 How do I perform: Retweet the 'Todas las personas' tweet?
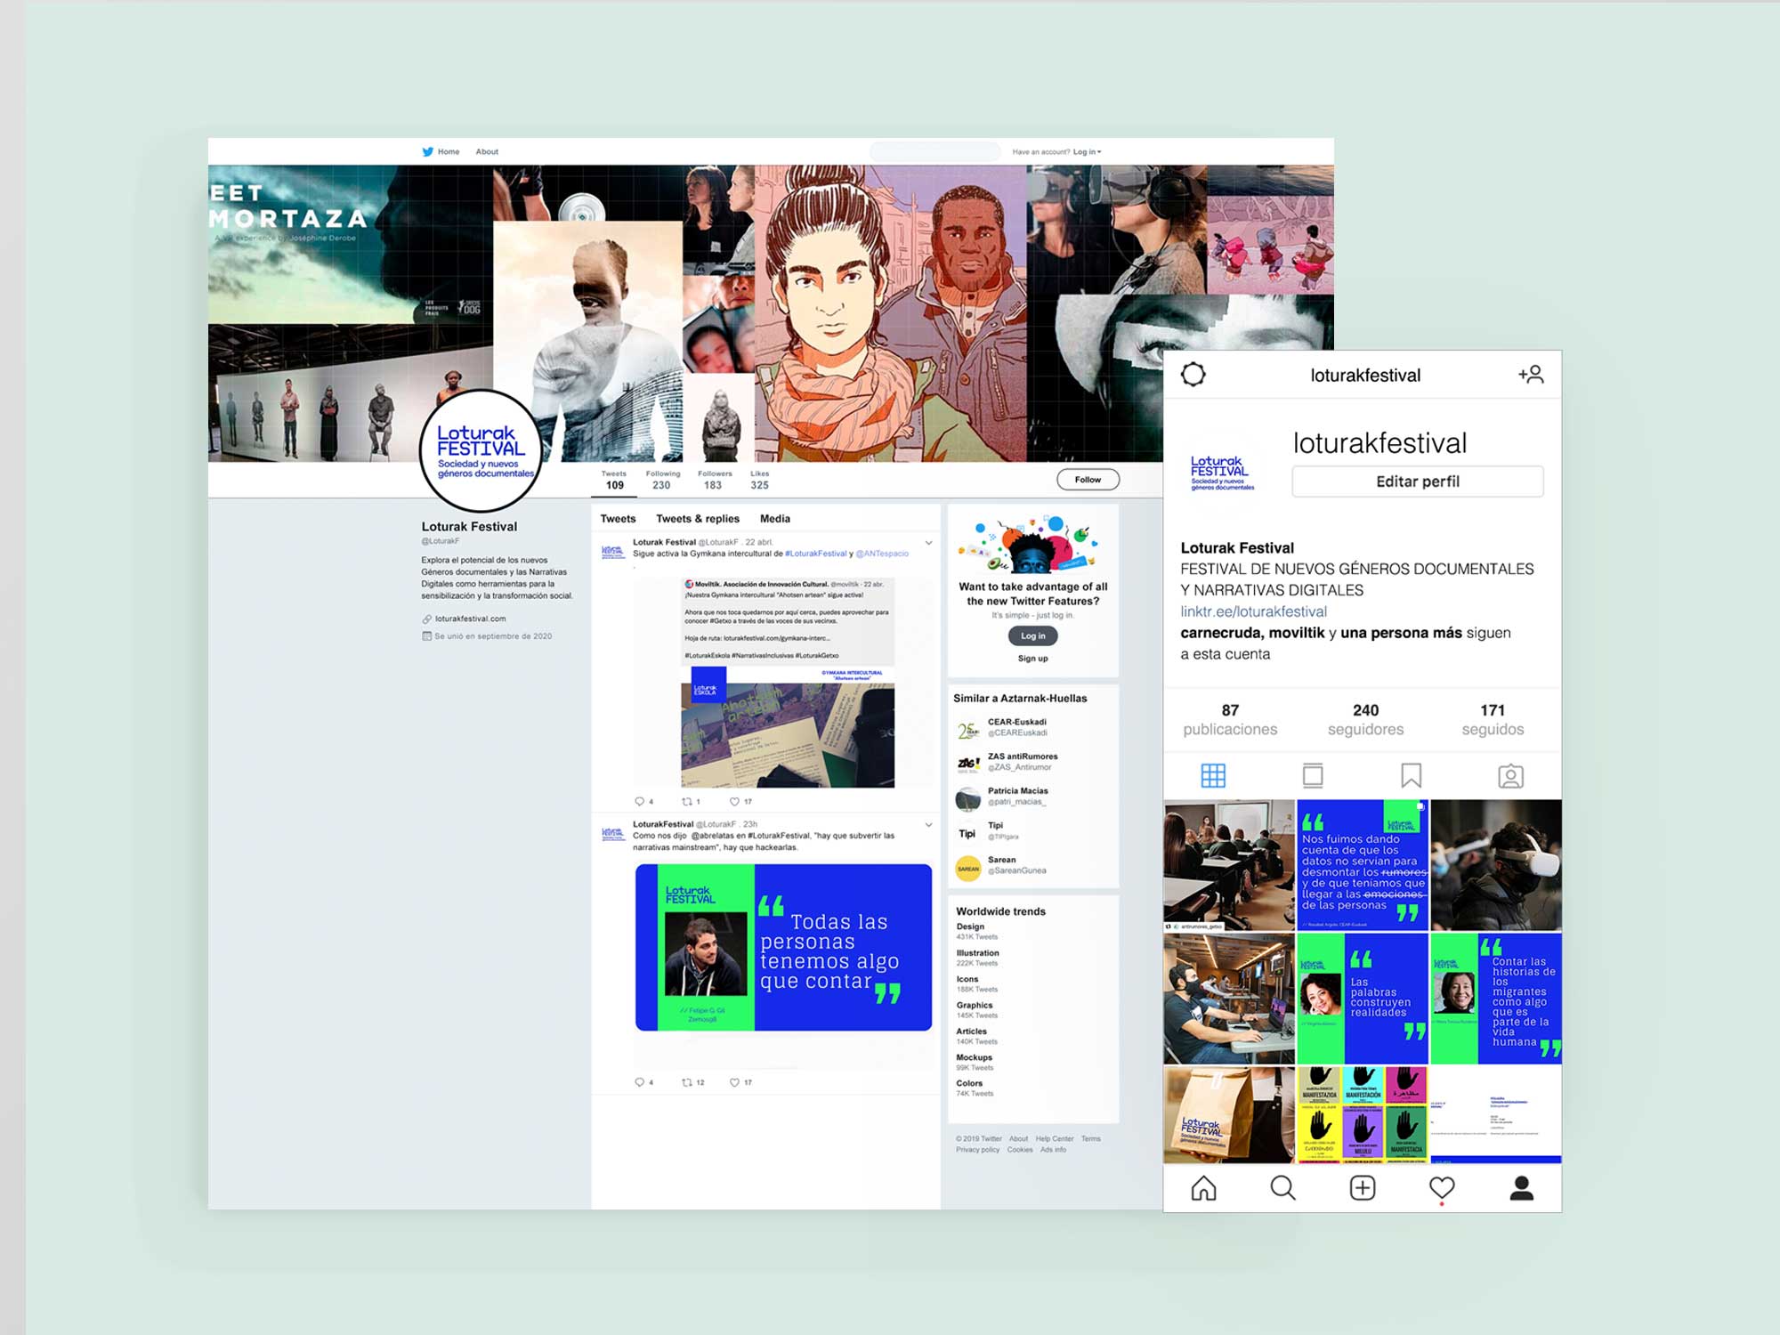[x=686, y=1082]
